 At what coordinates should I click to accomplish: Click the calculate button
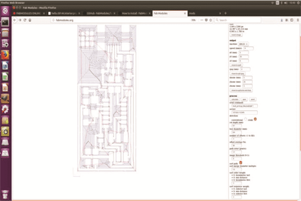(x=235, y=99)
